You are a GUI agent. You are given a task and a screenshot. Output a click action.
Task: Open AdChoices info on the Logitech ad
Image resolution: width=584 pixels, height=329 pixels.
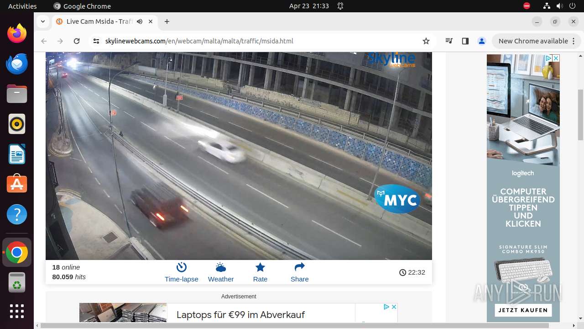point(549,58)
